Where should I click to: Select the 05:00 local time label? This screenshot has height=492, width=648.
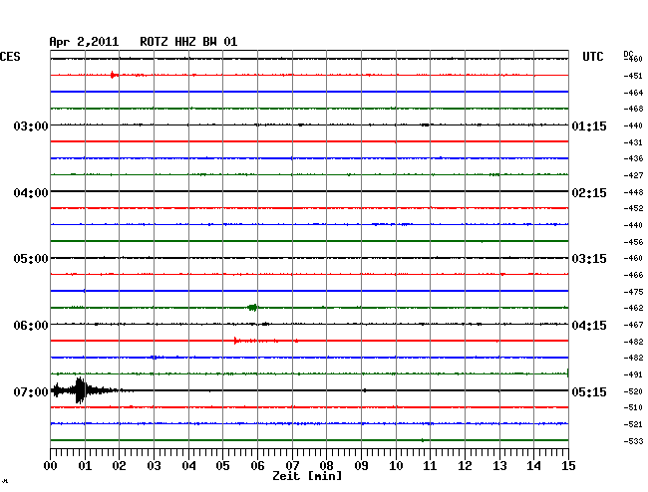click(x=31, y=259)
